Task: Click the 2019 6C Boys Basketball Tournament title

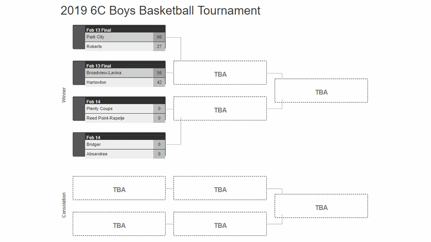Action: (160, 11)
